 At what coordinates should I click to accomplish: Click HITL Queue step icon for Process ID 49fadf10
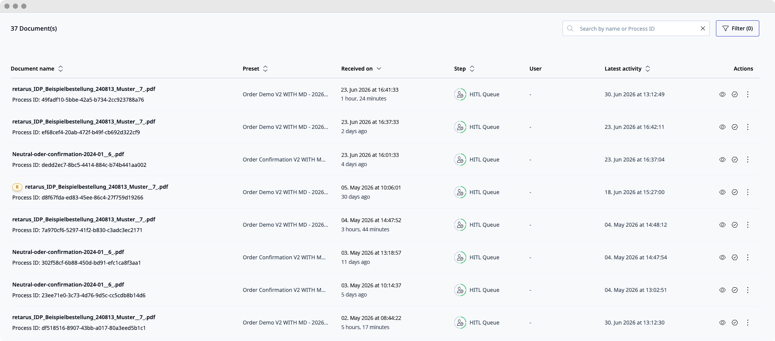(460, 94)
